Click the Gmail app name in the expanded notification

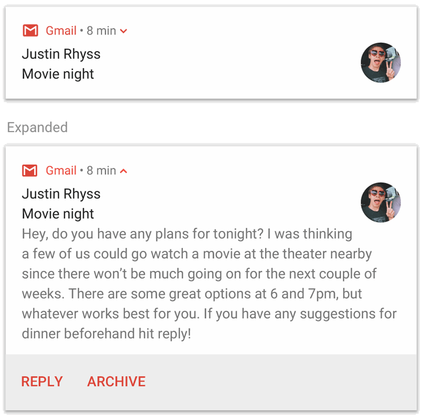tap(61, 171)
